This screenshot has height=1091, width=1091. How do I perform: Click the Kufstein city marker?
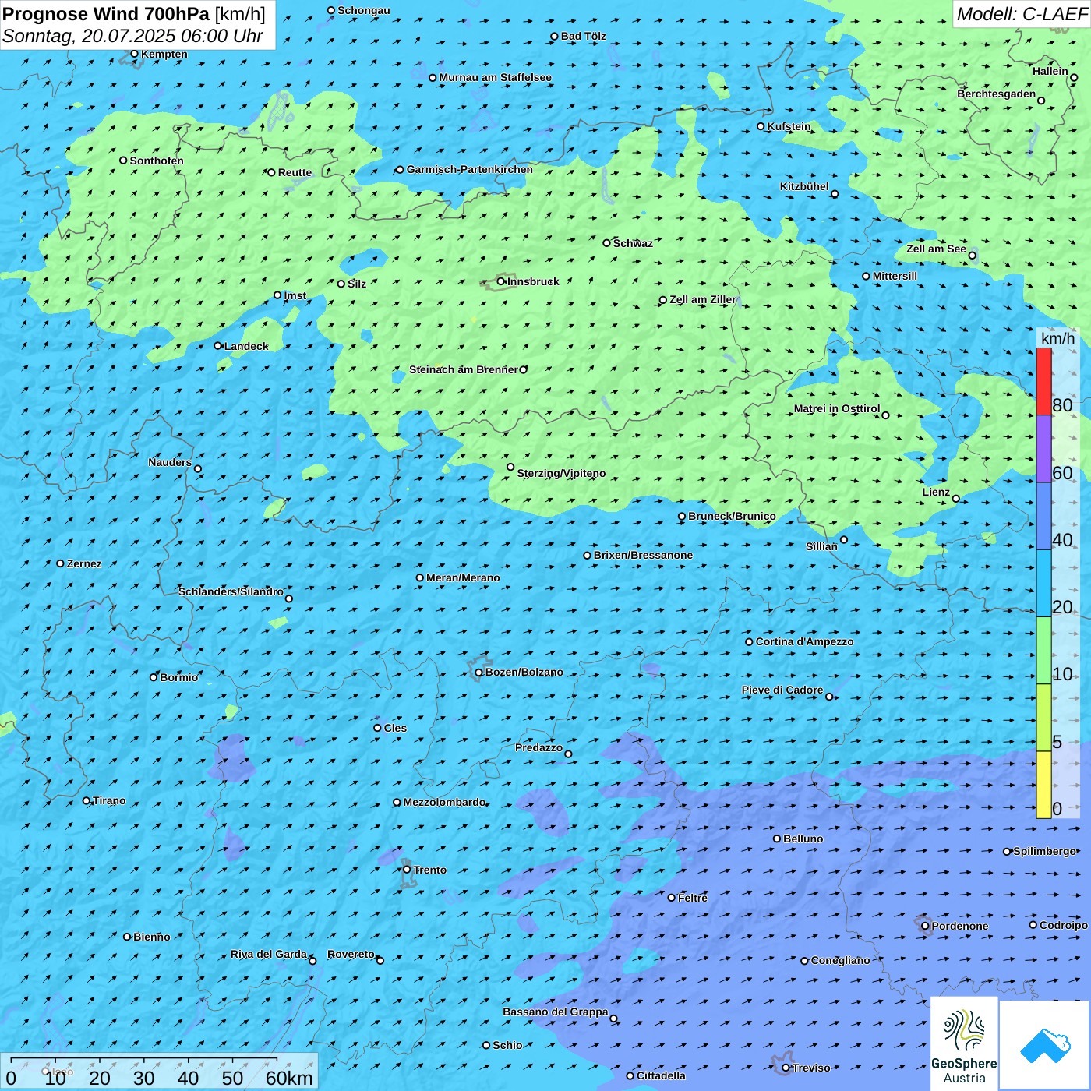pos(761,126)
